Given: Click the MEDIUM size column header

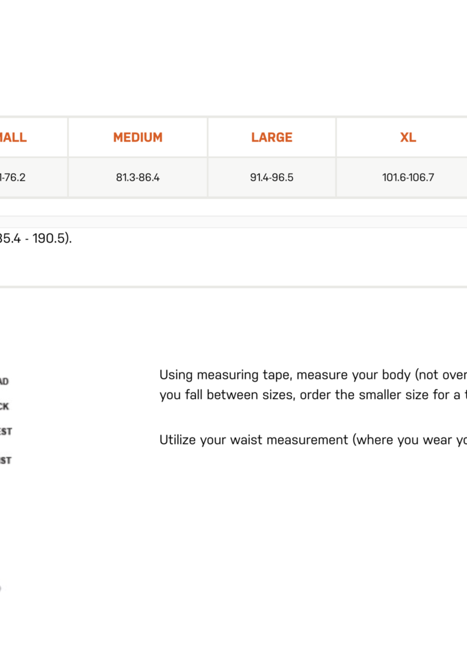Looking at the screenshot, I should (x=138, y=137).
